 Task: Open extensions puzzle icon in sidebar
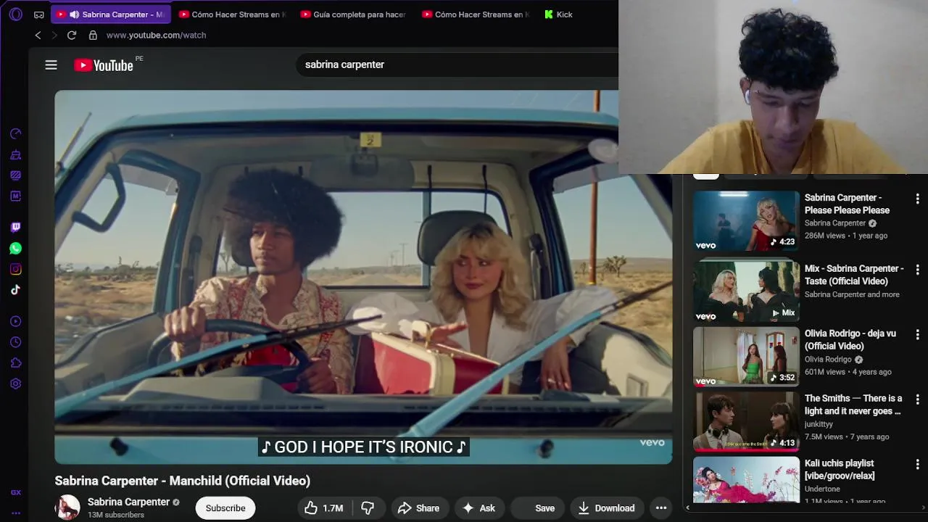(x=15, y=362)
